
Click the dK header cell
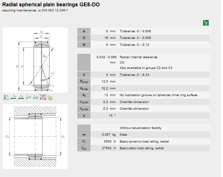pyautogui.click(x=84, y=95)
